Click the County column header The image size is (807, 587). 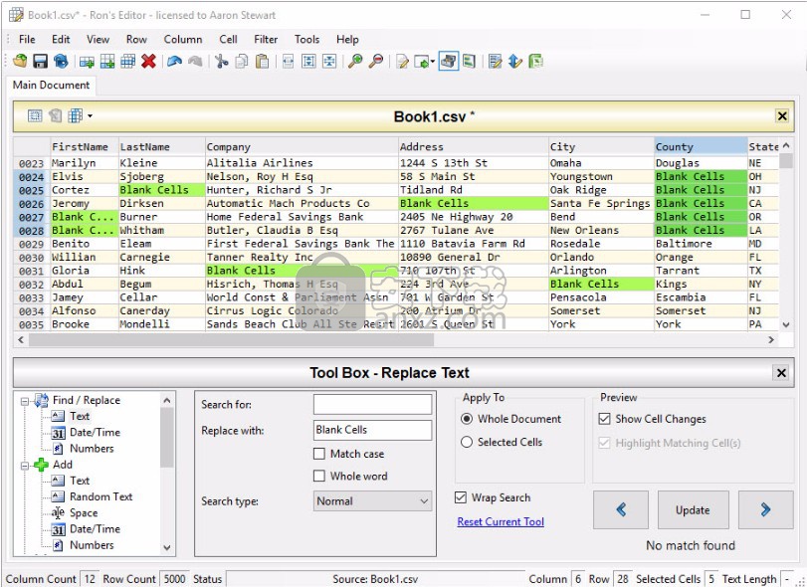(701, 147)
